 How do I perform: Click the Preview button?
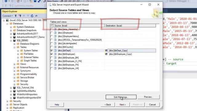pyautogui.click(x=148, y=97)
